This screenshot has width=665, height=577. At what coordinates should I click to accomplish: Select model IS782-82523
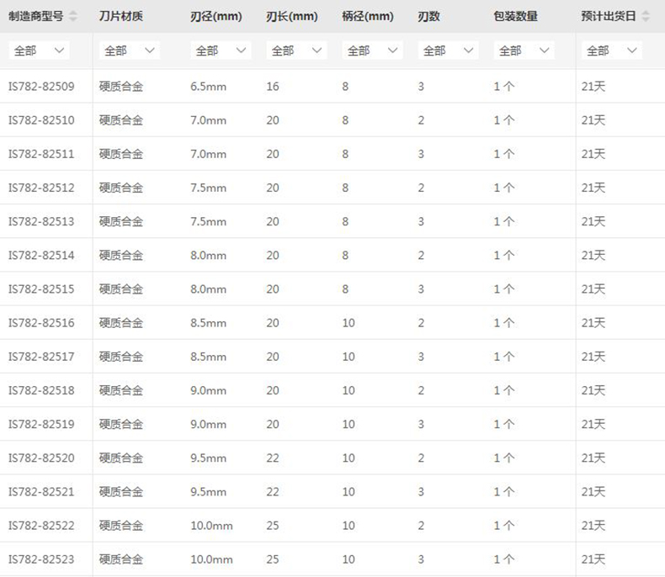41,559
